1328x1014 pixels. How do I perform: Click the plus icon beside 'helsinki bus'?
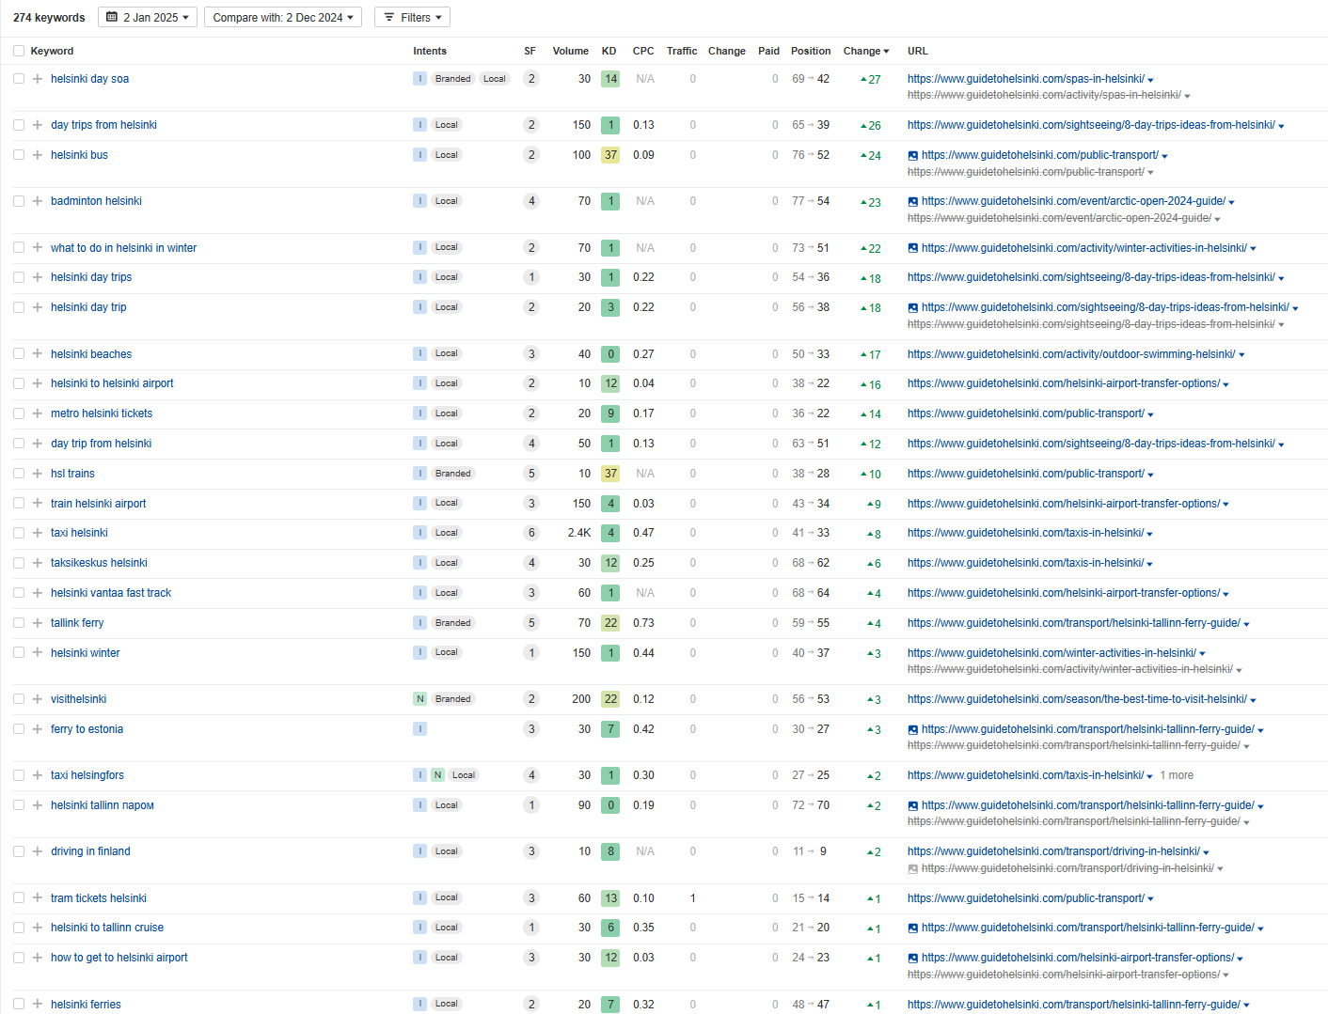(x=38, y=155)
